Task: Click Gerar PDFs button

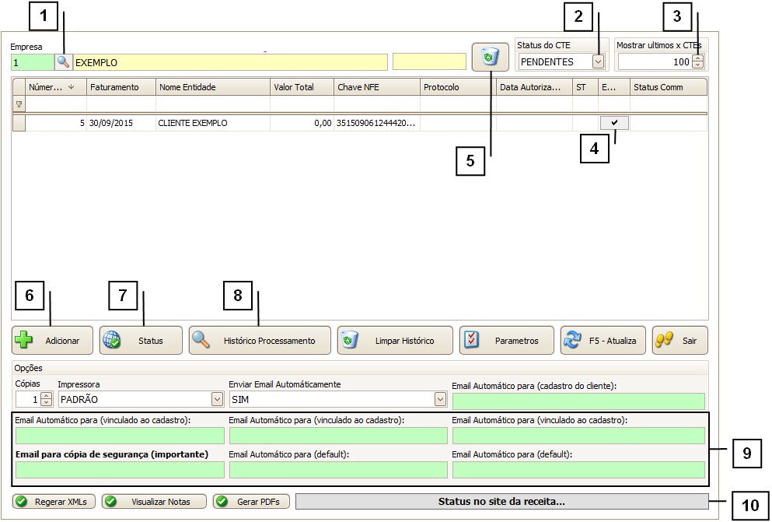Action: coord(251,502)
